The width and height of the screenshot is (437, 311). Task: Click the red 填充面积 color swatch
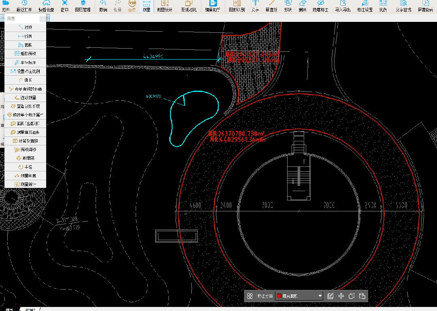(x=279, y=296)
